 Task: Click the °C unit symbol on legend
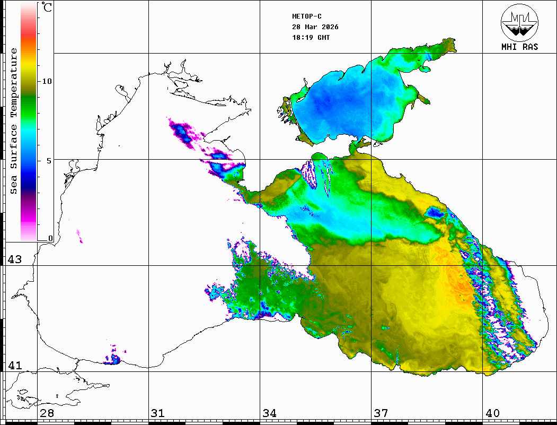coord(47,7)
